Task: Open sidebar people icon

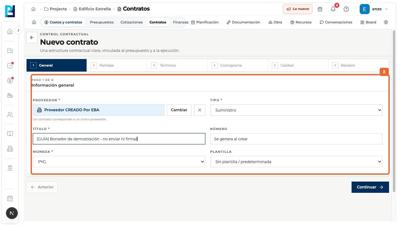Action: pos(10,115)
